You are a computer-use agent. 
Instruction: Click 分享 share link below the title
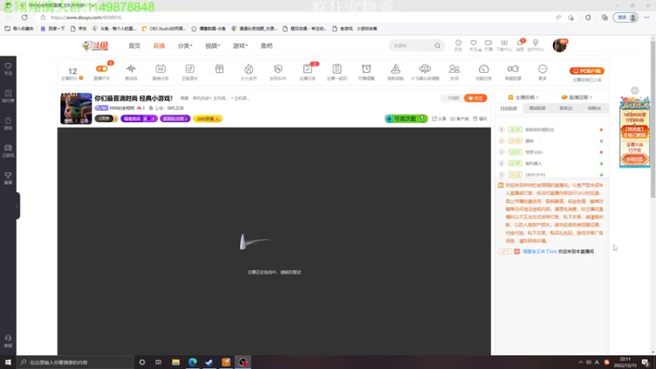pyautogui.click(x=439, y=119)
